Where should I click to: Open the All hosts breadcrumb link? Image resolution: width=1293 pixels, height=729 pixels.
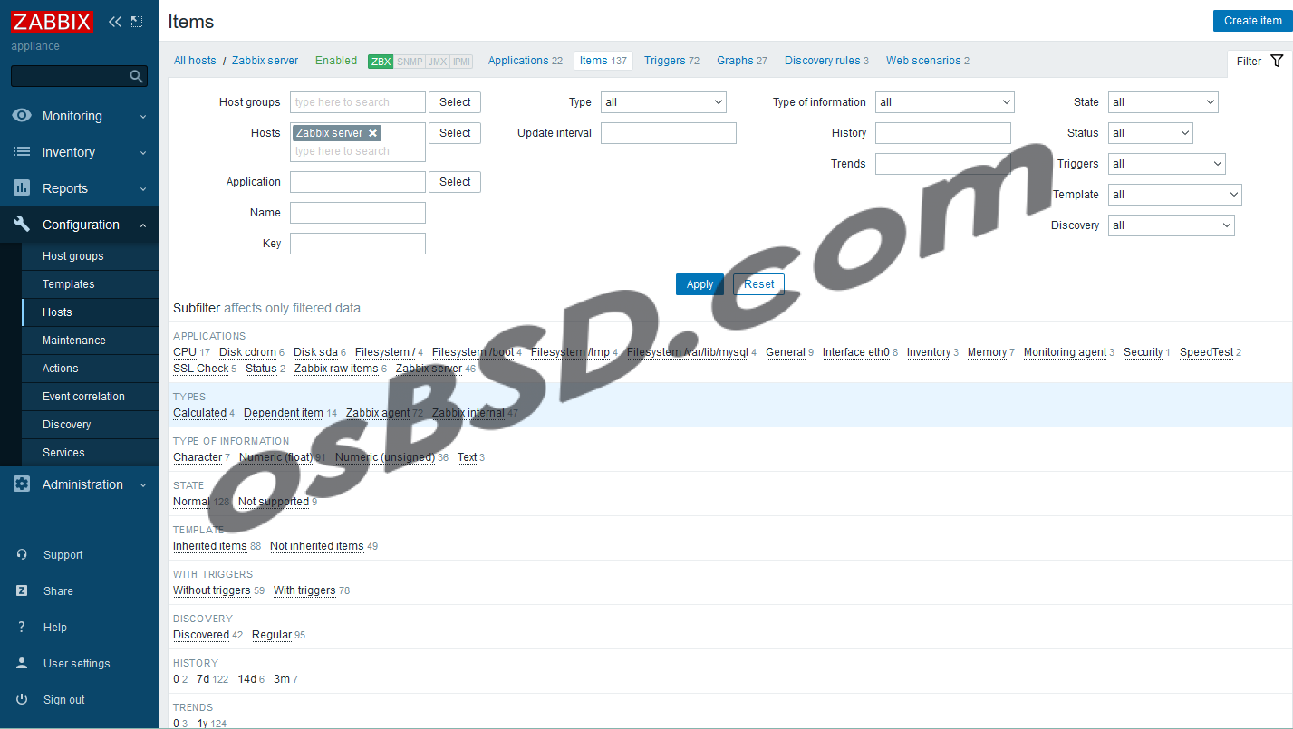[195, 61]
